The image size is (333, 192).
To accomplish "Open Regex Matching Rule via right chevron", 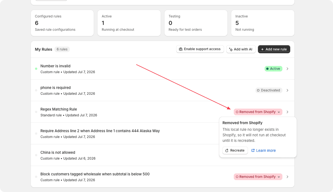I will point(287,112).
